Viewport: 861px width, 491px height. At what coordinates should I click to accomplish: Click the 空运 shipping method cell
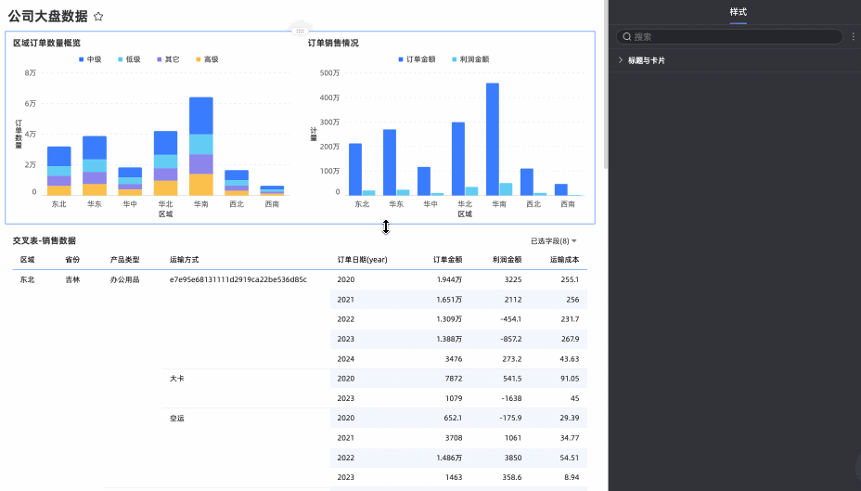[x=177, y=418]
